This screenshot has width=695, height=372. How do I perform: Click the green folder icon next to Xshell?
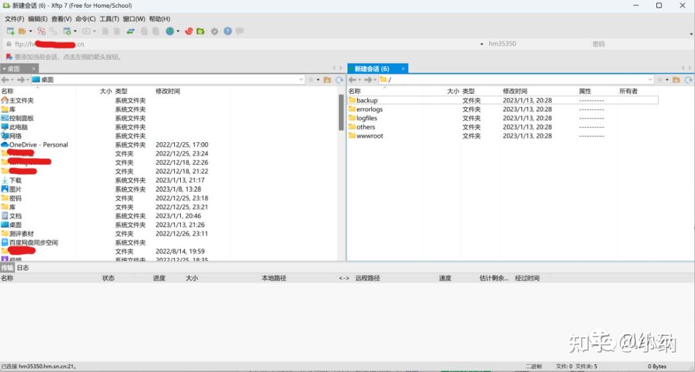coord(200,31)
